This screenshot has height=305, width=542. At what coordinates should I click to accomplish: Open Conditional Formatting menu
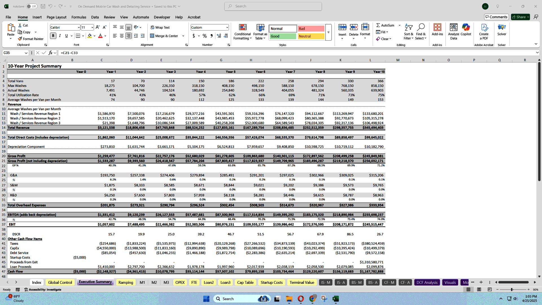point(242,32)
